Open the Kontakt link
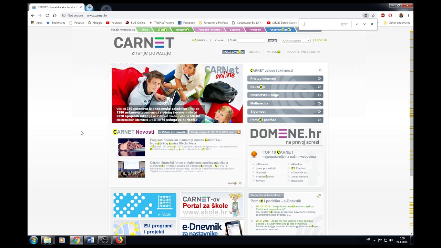This screenshot has width=441, height=248. 219,41
